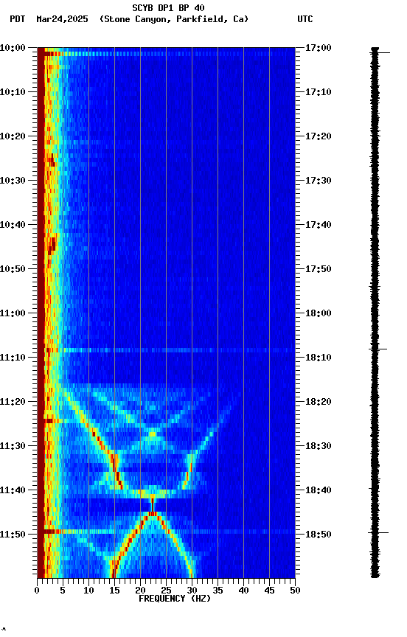Click the '17:10' UTC time label

319,92
